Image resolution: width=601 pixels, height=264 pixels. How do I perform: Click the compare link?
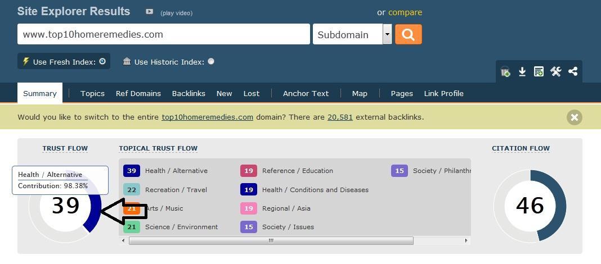[x=405, y=12]
